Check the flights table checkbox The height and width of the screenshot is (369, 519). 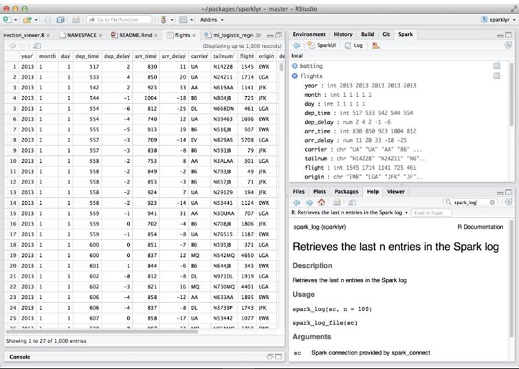[x=496, y=76]
